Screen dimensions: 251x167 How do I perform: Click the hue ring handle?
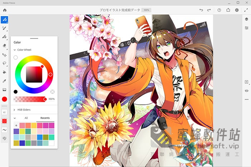[50, 74]
